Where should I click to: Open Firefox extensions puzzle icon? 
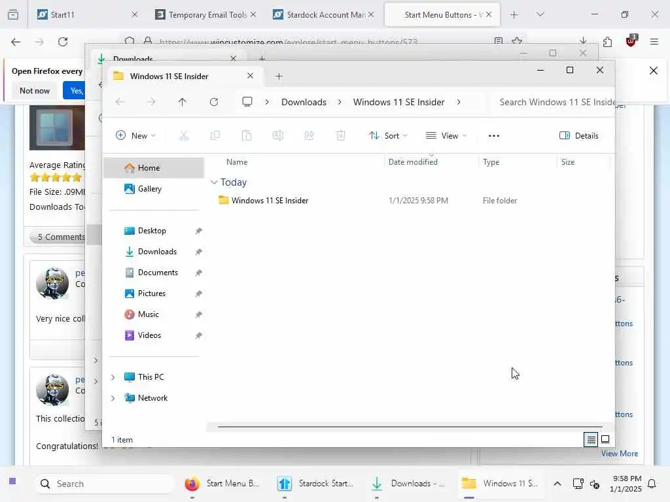[x=607, y=42]
